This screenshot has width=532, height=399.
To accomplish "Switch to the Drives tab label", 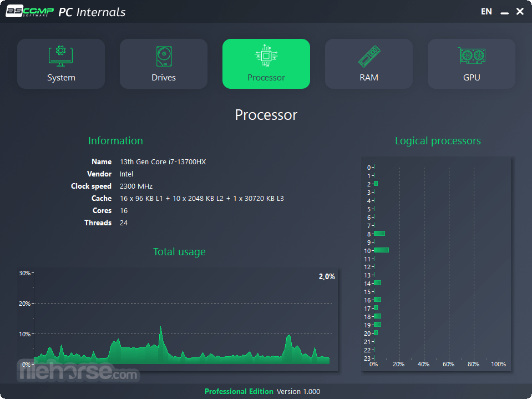I will (164, 78).
